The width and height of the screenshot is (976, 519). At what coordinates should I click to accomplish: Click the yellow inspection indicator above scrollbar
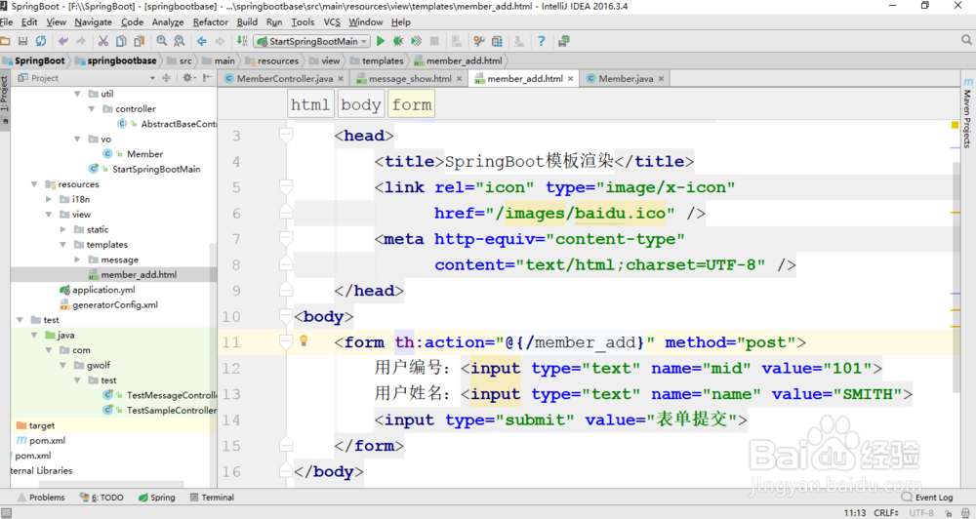955,125
